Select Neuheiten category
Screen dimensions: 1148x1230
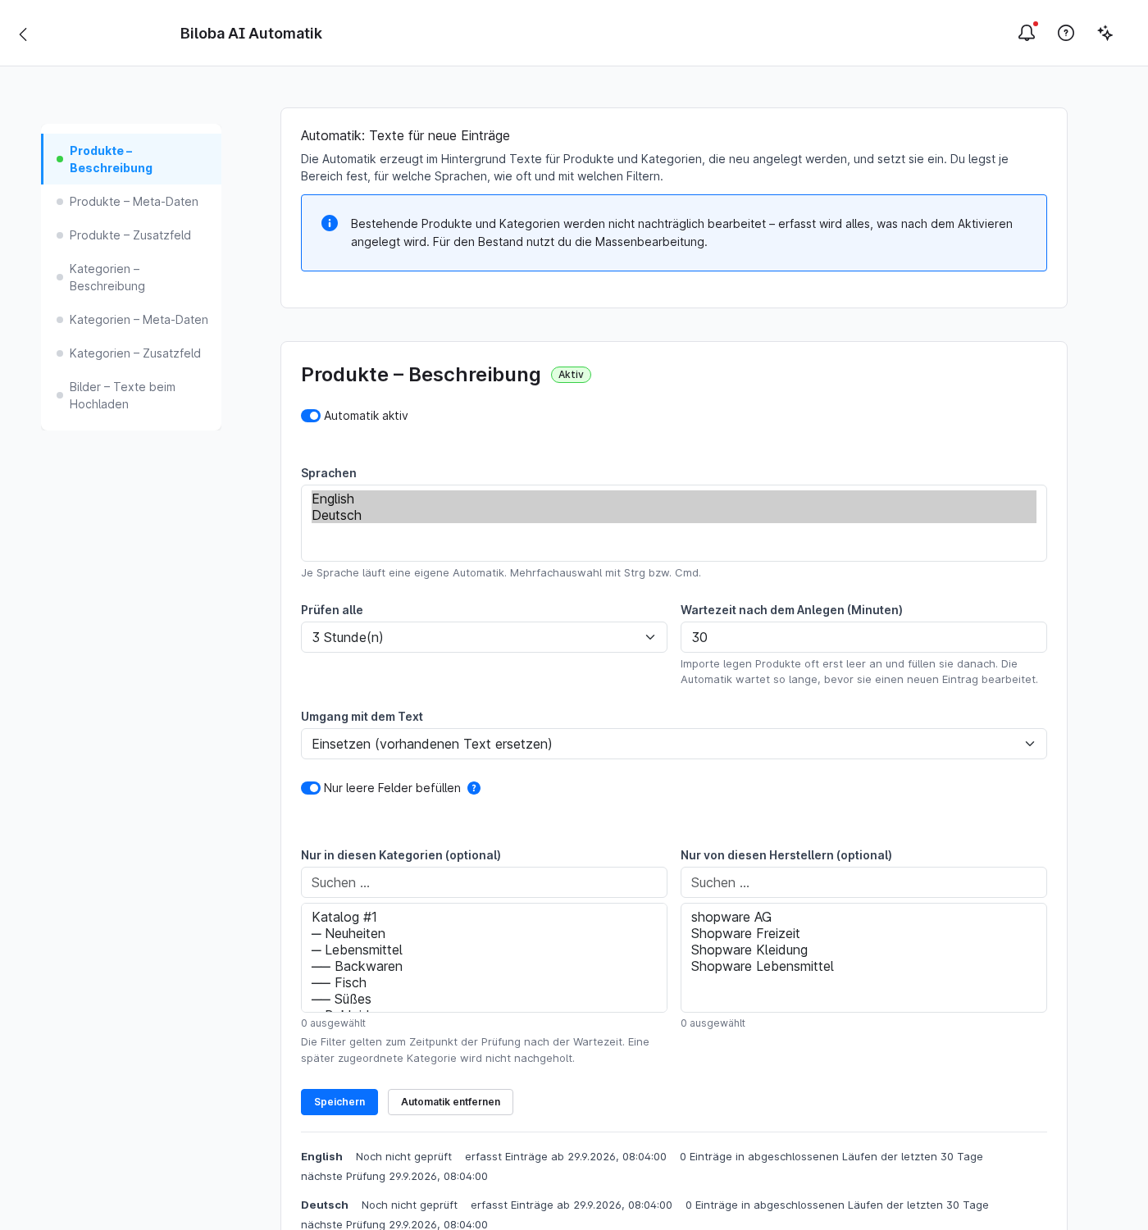pyautogui.click(x=484, y=933)
